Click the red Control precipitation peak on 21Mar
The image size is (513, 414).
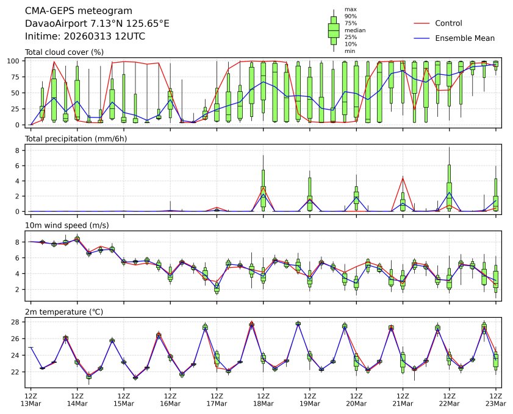tap(403, 177)
